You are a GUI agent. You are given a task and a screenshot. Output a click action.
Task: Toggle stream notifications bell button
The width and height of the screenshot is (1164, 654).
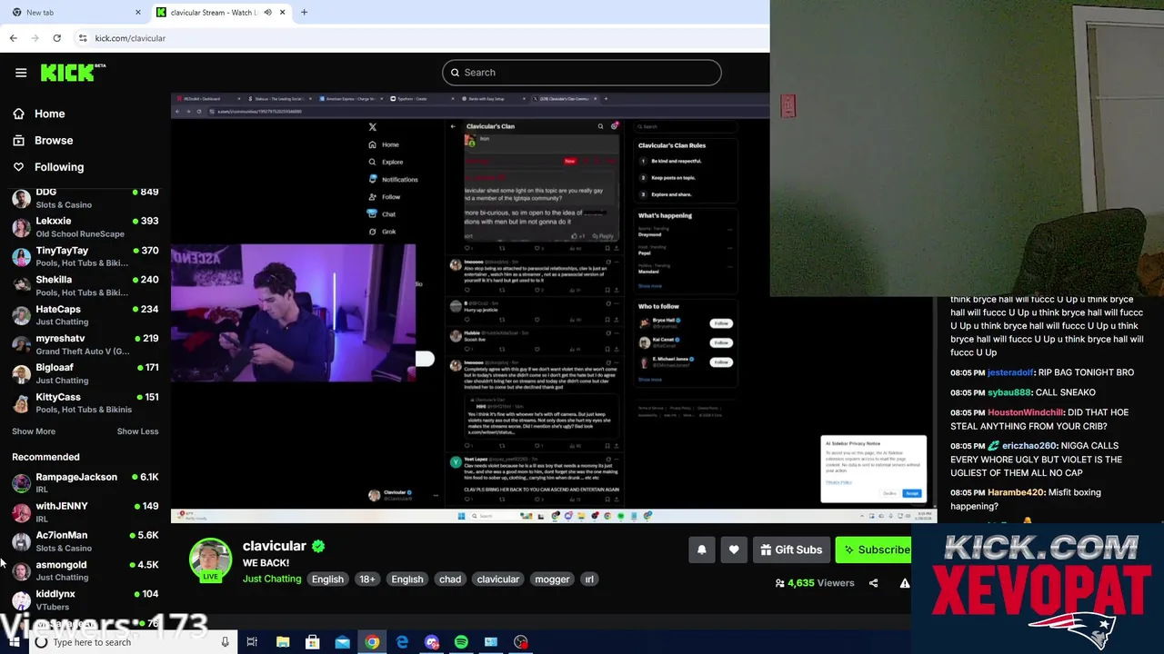tap(702, 550)
